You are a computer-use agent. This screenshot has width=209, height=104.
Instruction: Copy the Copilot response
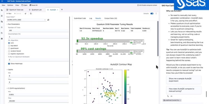click(168, 96)
